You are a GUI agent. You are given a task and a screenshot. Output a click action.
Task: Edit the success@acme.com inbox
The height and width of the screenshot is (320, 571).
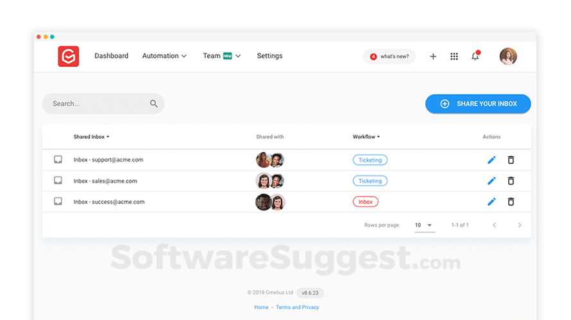[x=491, y=202]
